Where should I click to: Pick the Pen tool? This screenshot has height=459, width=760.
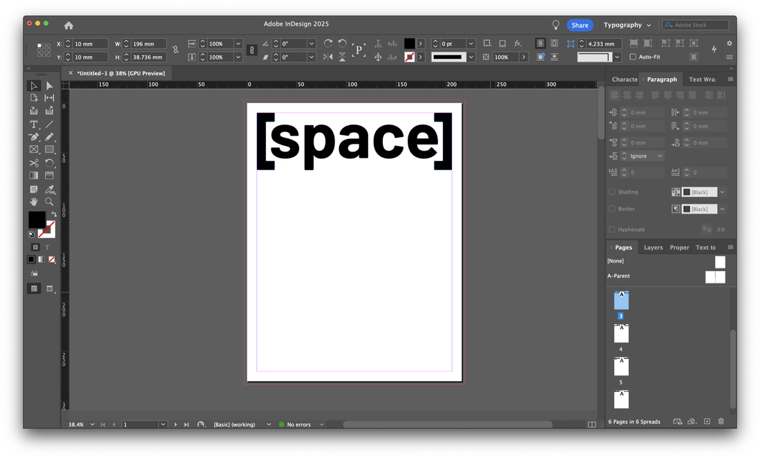coord(34,137)
